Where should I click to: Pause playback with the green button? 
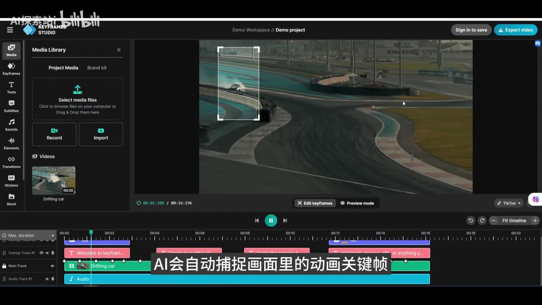[271, 220]
